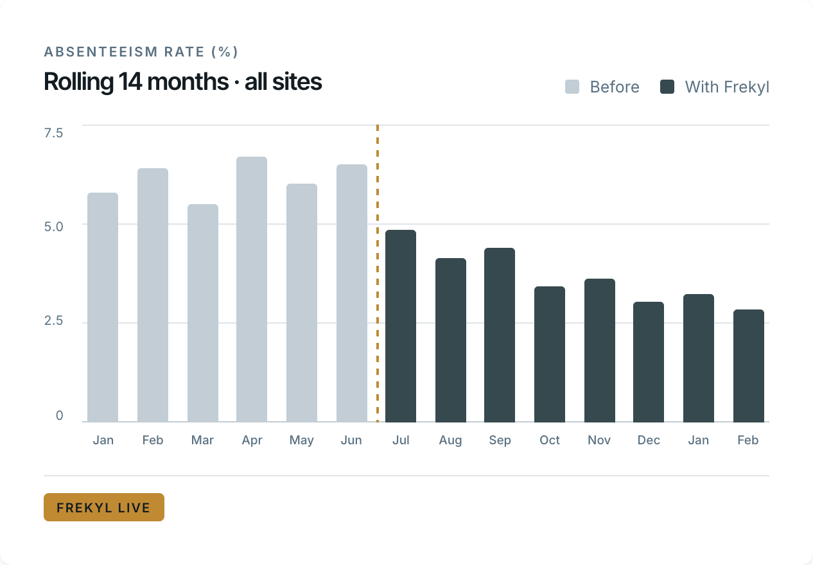Select the last Feb bar in the With Frekyl series
813x565 pixels.
tap(749, 366)
